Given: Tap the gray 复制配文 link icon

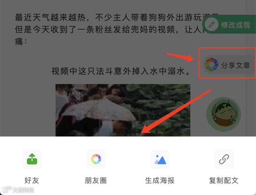Looking at the screenshot, I should tap(224, 159).
